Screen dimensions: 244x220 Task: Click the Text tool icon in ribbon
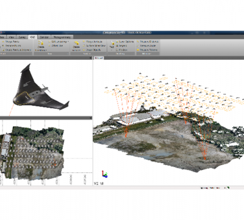click(112, 43)
